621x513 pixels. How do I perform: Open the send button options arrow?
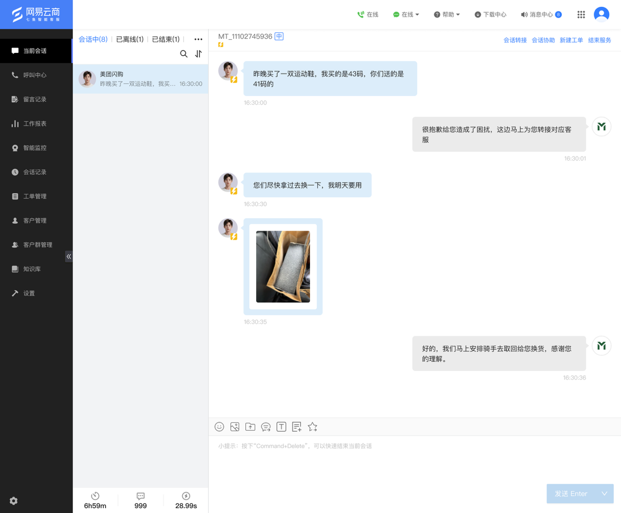coord(604,493)
